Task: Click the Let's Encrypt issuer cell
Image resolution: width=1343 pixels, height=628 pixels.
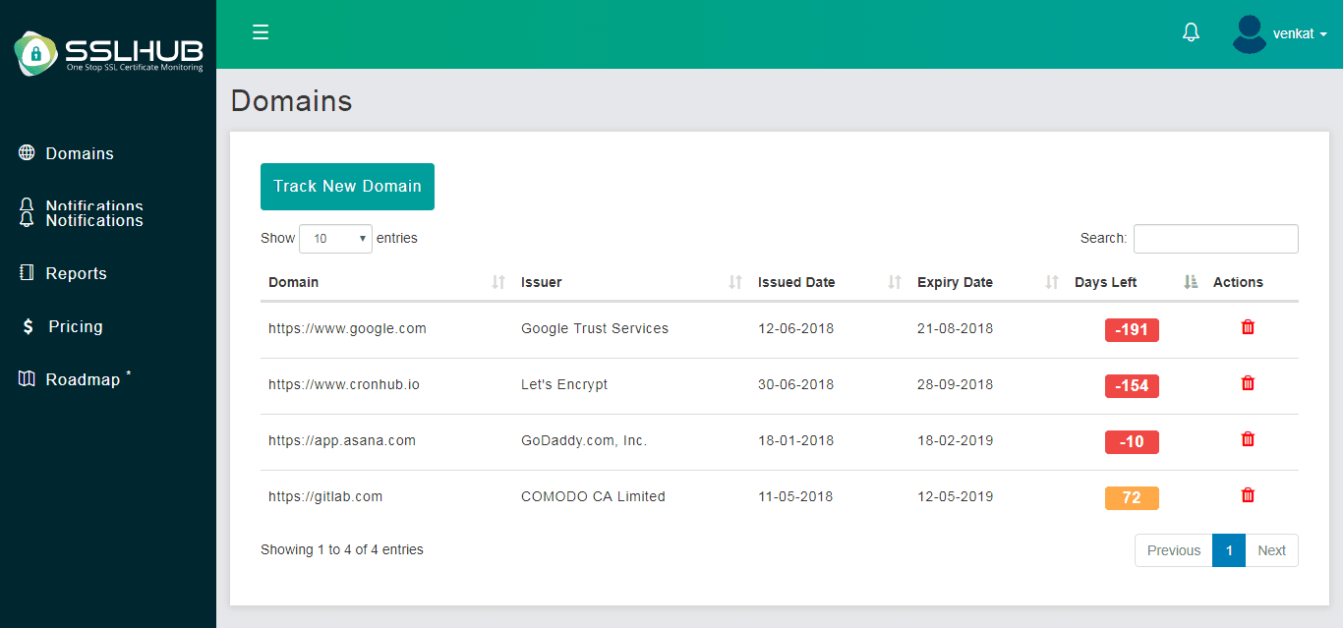Action: [x=564, y=385]
